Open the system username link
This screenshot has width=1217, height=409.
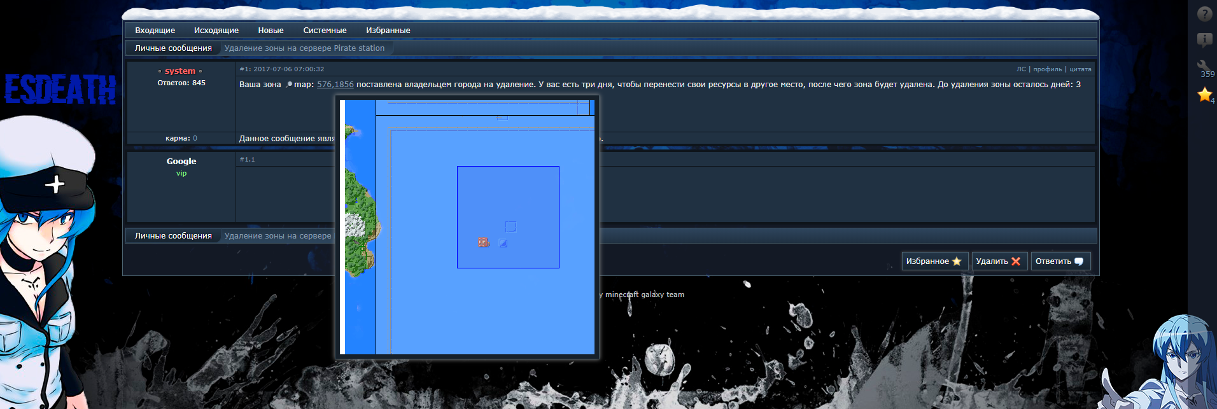pyautogui.click(x=180, y=71)
